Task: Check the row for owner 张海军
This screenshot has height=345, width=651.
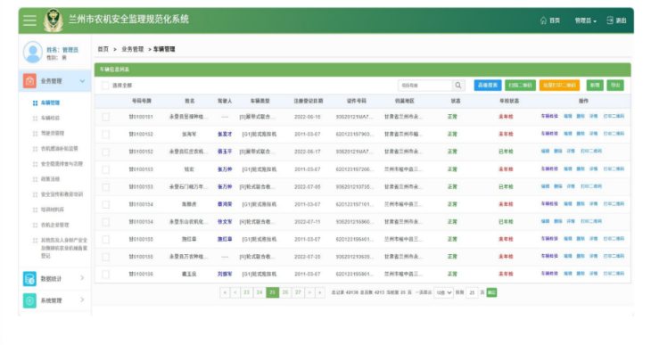Action: coord(106,135)
